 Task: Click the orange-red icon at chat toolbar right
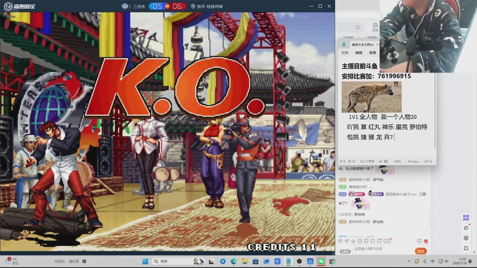click(426, 241)
